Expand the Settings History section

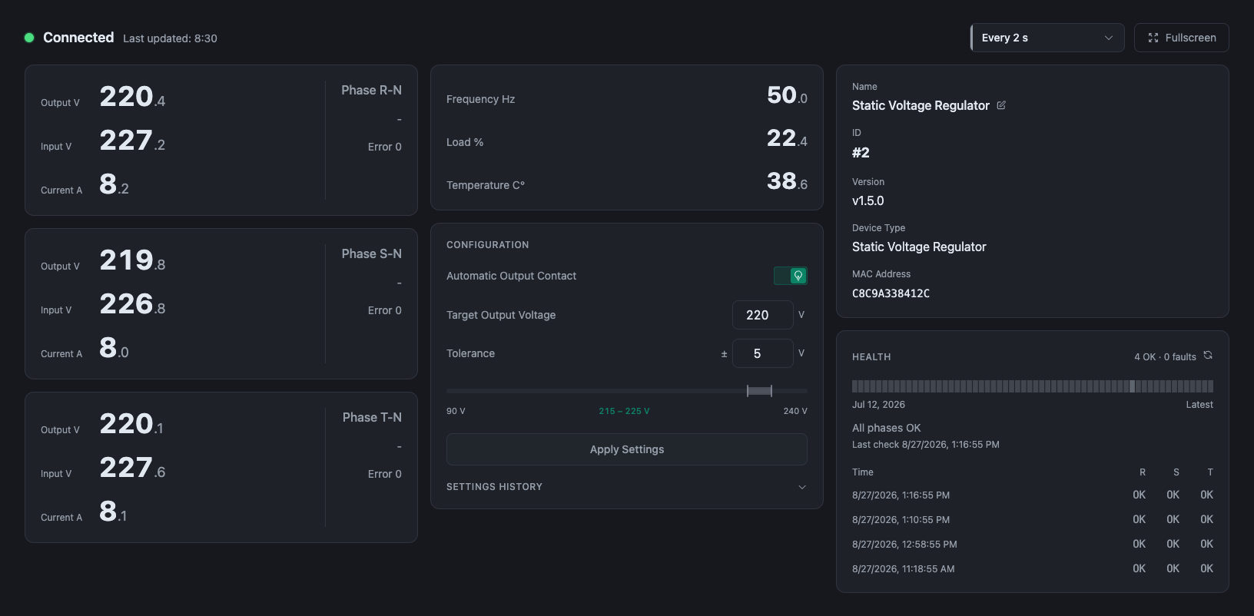click(626, 487)
